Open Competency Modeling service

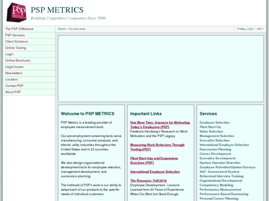pos(216,185)
